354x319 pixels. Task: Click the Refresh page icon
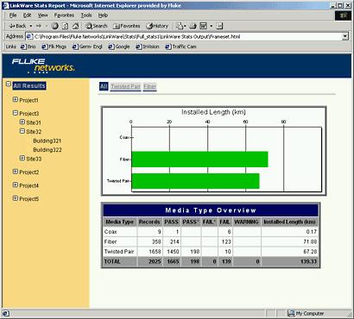[x=66, y=26]
